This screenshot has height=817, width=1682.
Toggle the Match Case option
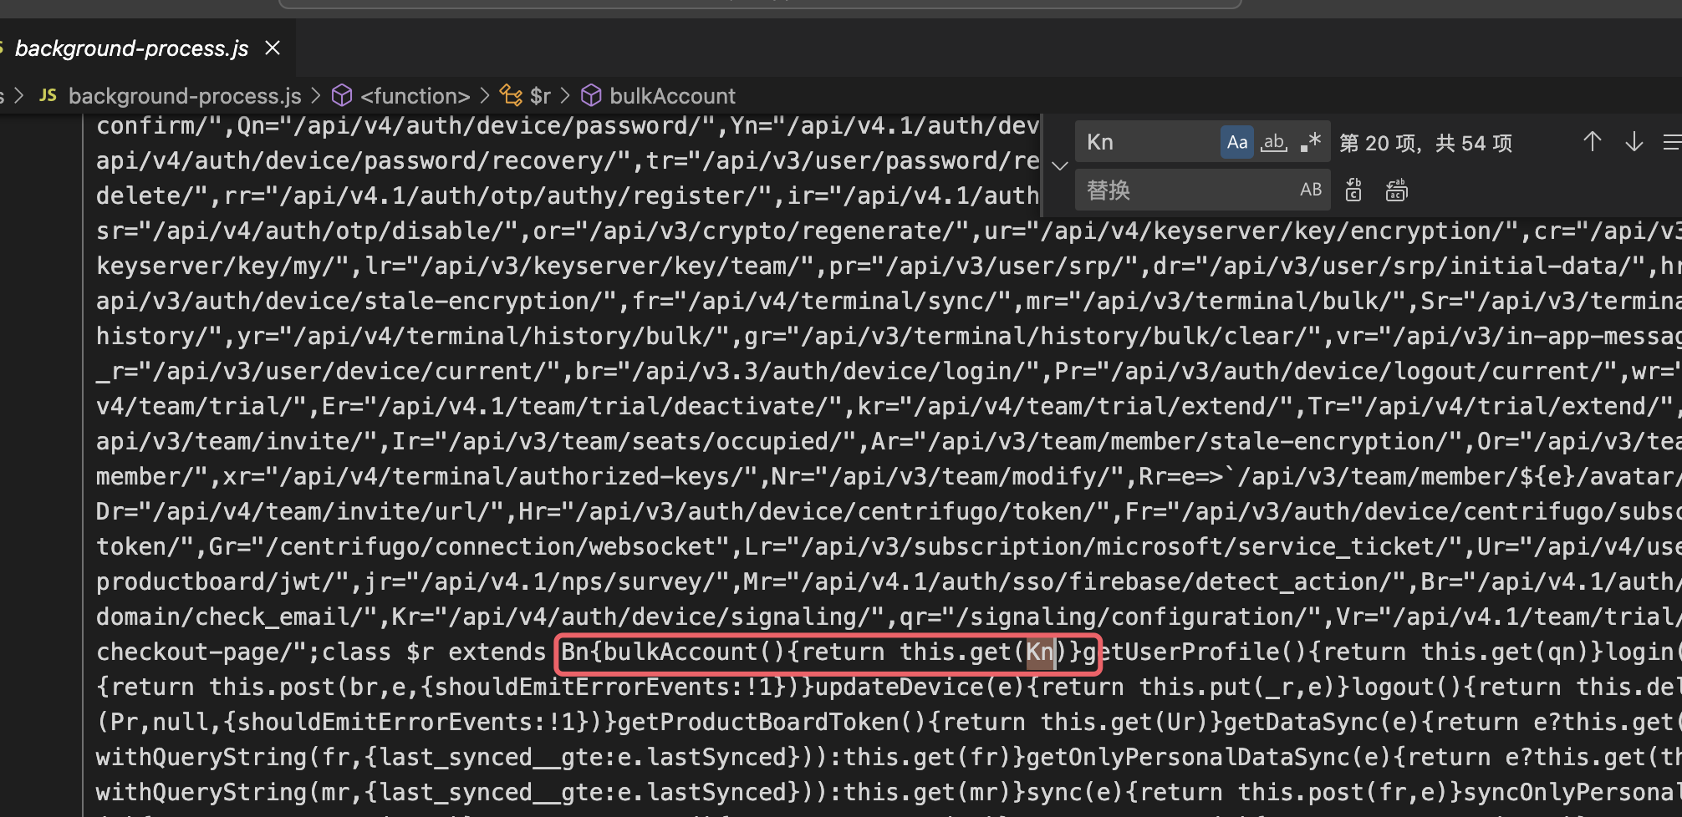click(x=1237, y=142)
